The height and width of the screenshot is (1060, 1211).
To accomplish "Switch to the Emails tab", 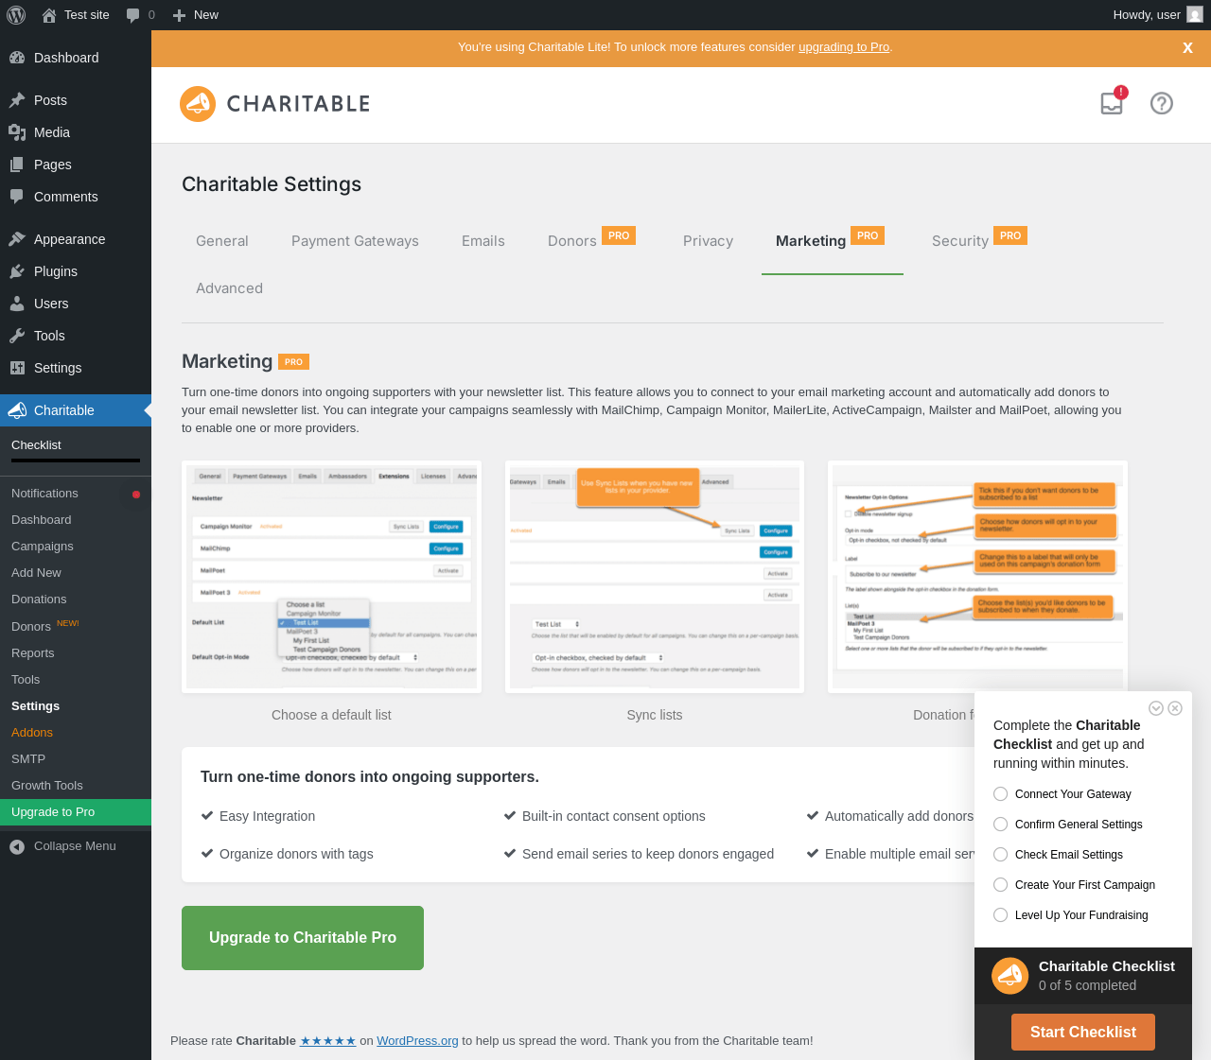I will [483, 241].
